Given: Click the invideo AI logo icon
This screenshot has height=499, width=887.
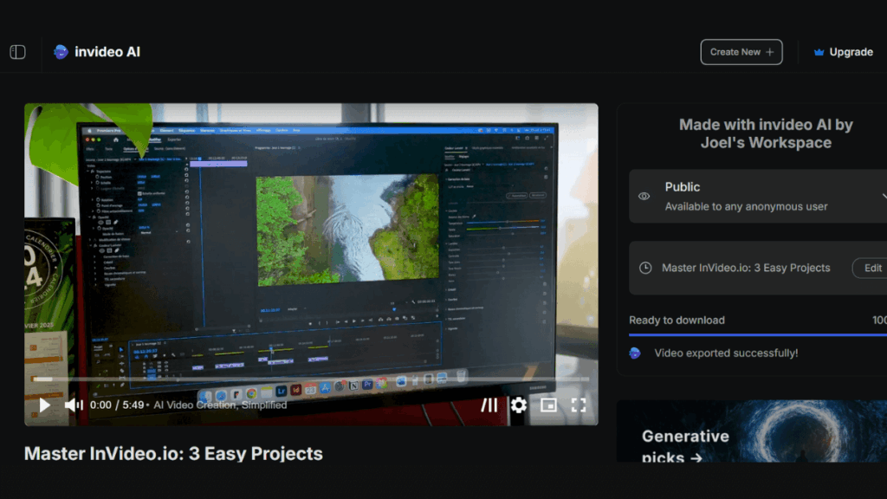Looking at the screenshot, I should 61,52.
